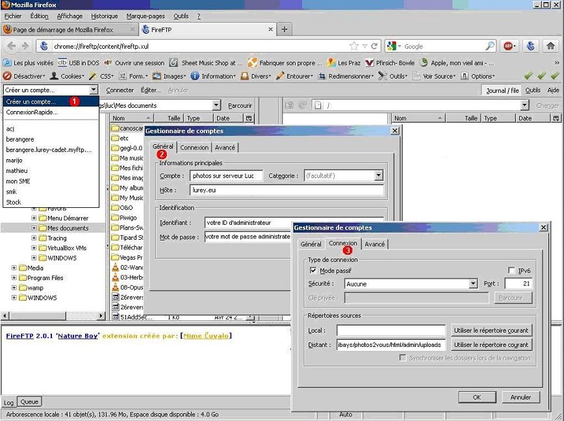The image size is (564, 421).
Task: Expand the Media folder in the tree
Action: point(14,268)
